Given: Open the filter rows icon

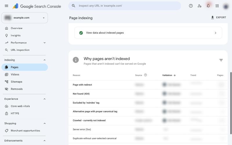Looking at the screenshot, I should [x=221, y=60].
